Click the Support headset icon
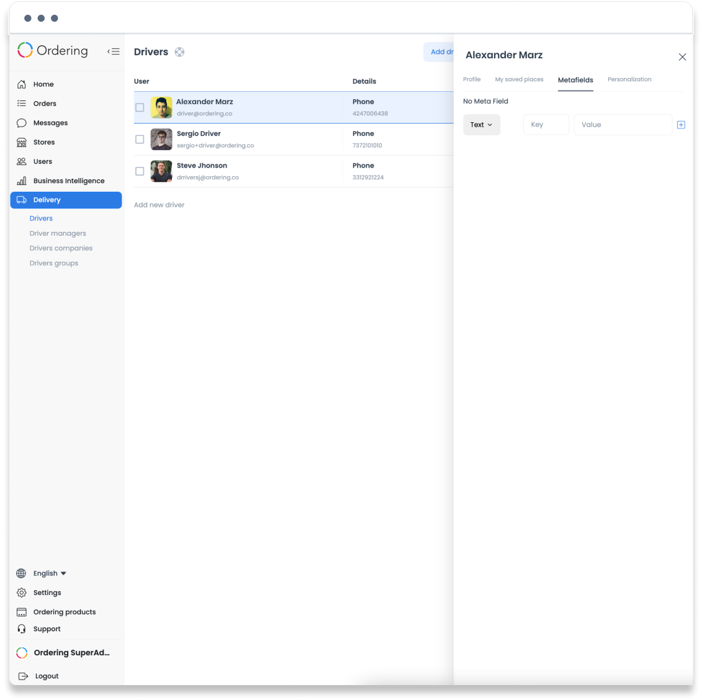The width and height of the screenshot is (702, 700). pyautogui.click(x=22, y=629)
